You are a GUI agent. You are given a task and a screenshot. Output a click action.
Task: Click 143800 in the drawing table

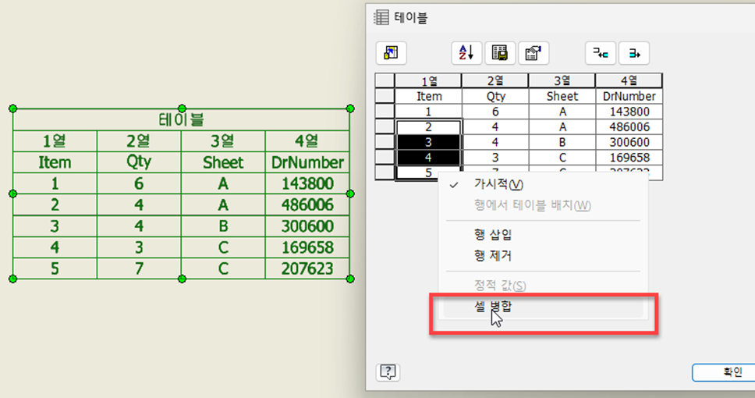307,183
